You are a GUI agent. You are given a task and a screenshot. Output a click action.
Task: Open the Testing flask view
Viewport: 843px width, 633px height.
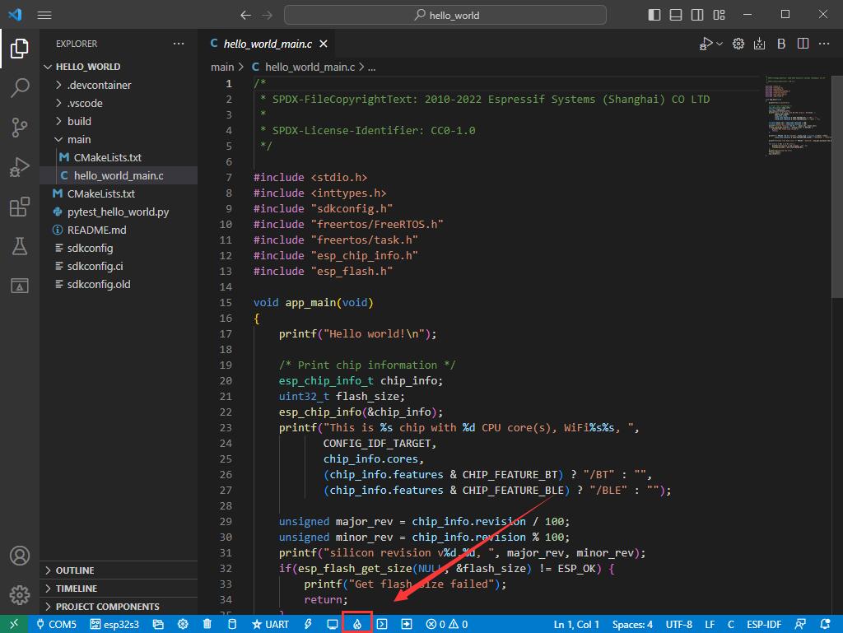click(20, 246)
